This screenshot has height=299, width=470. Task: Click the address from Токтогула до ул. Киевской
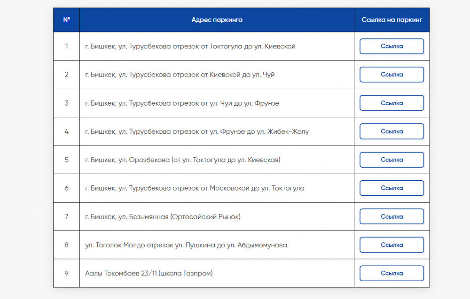pyautogui.click(x=190, y=46)
